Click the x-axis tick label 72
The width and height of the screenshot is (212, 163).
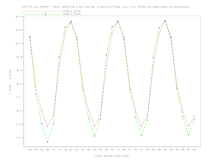(171, 150)
